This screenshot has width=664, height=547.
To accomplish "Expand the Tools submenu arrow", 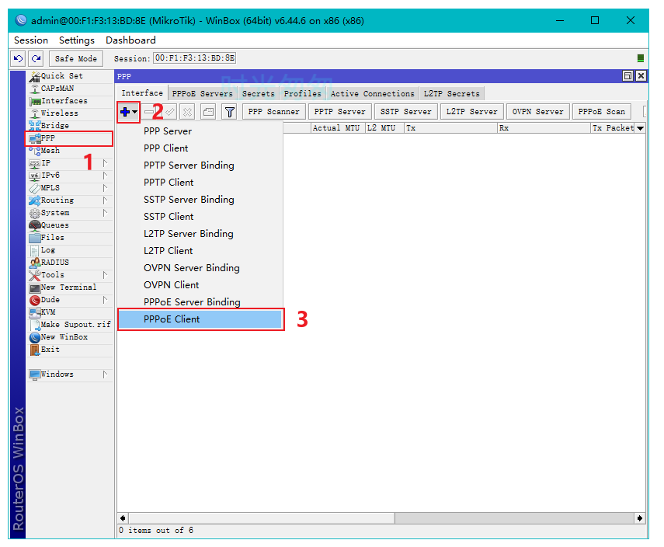I will pyautogui.click(x=105, y=274).
